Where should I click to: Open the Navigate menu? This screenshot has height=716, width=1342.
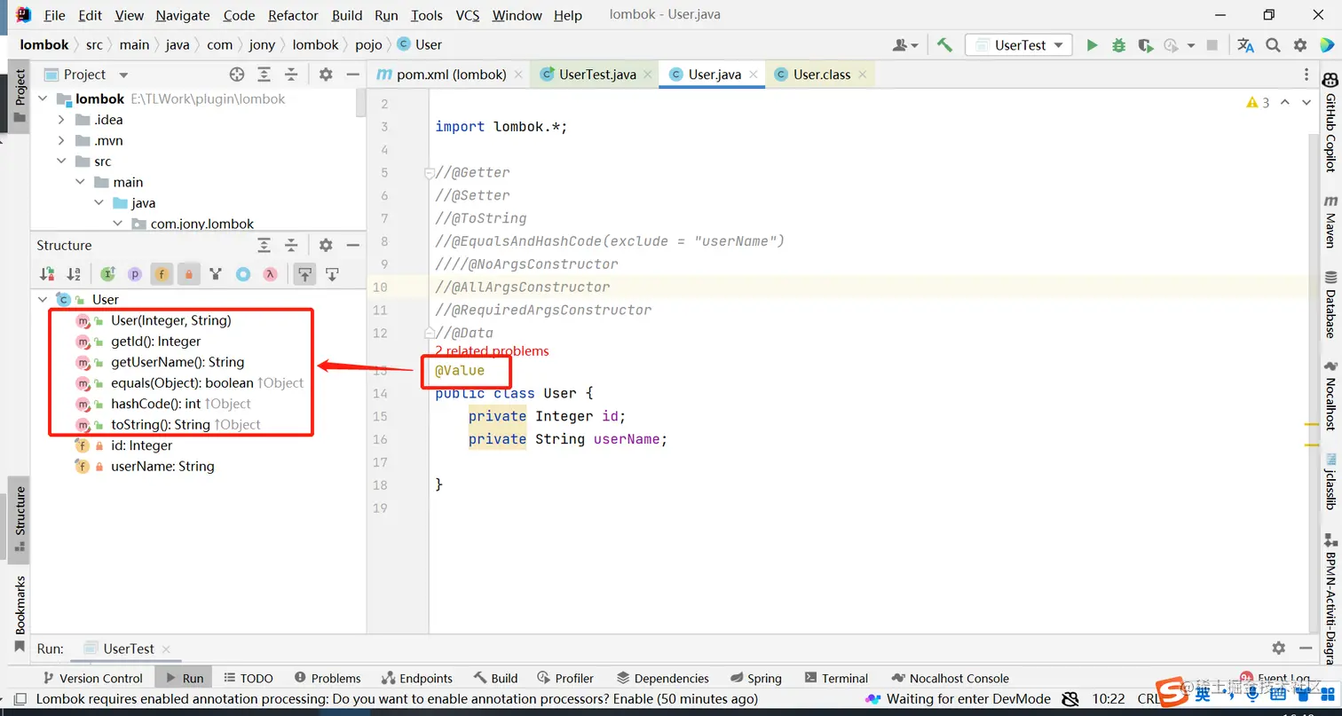point(183,15)
